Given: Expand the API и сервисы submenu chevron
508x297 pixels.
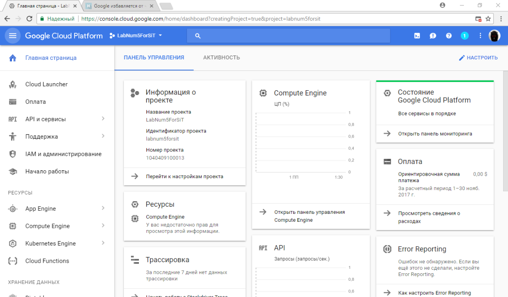Looking at the screenshot, I should tap(103, 119).
